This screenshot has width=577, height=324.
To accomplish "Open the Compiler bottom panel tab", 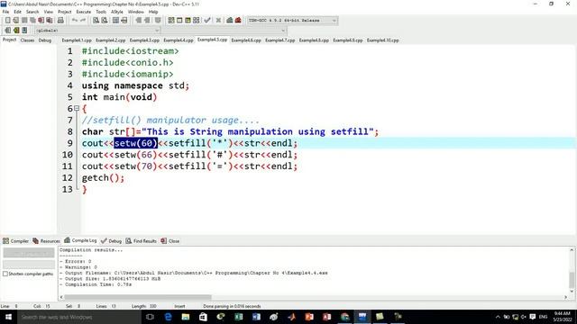I will click(x=16, y=241).
